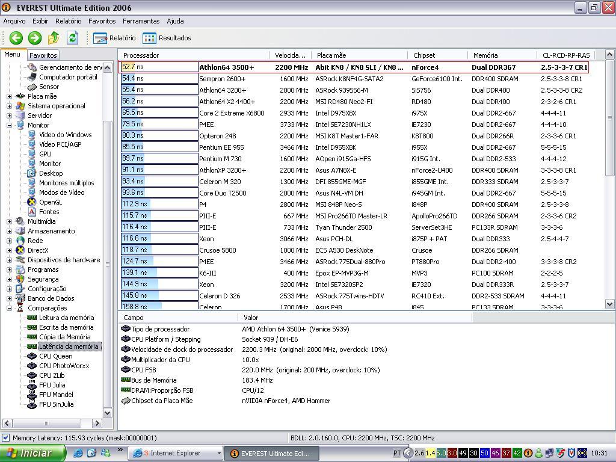The image size is (616, 462).
Task: Go forward with the green right arrow
Action: [x=34, y=38]
